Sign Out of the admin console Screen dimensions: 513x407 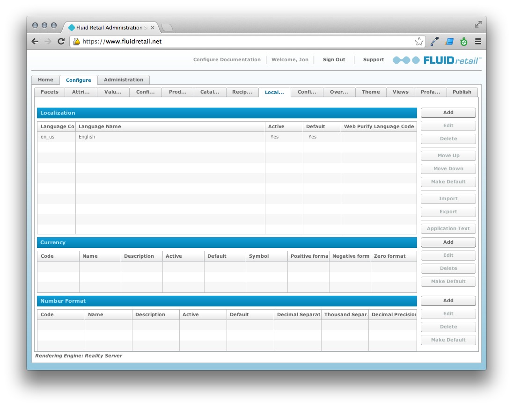pos(333,59)
